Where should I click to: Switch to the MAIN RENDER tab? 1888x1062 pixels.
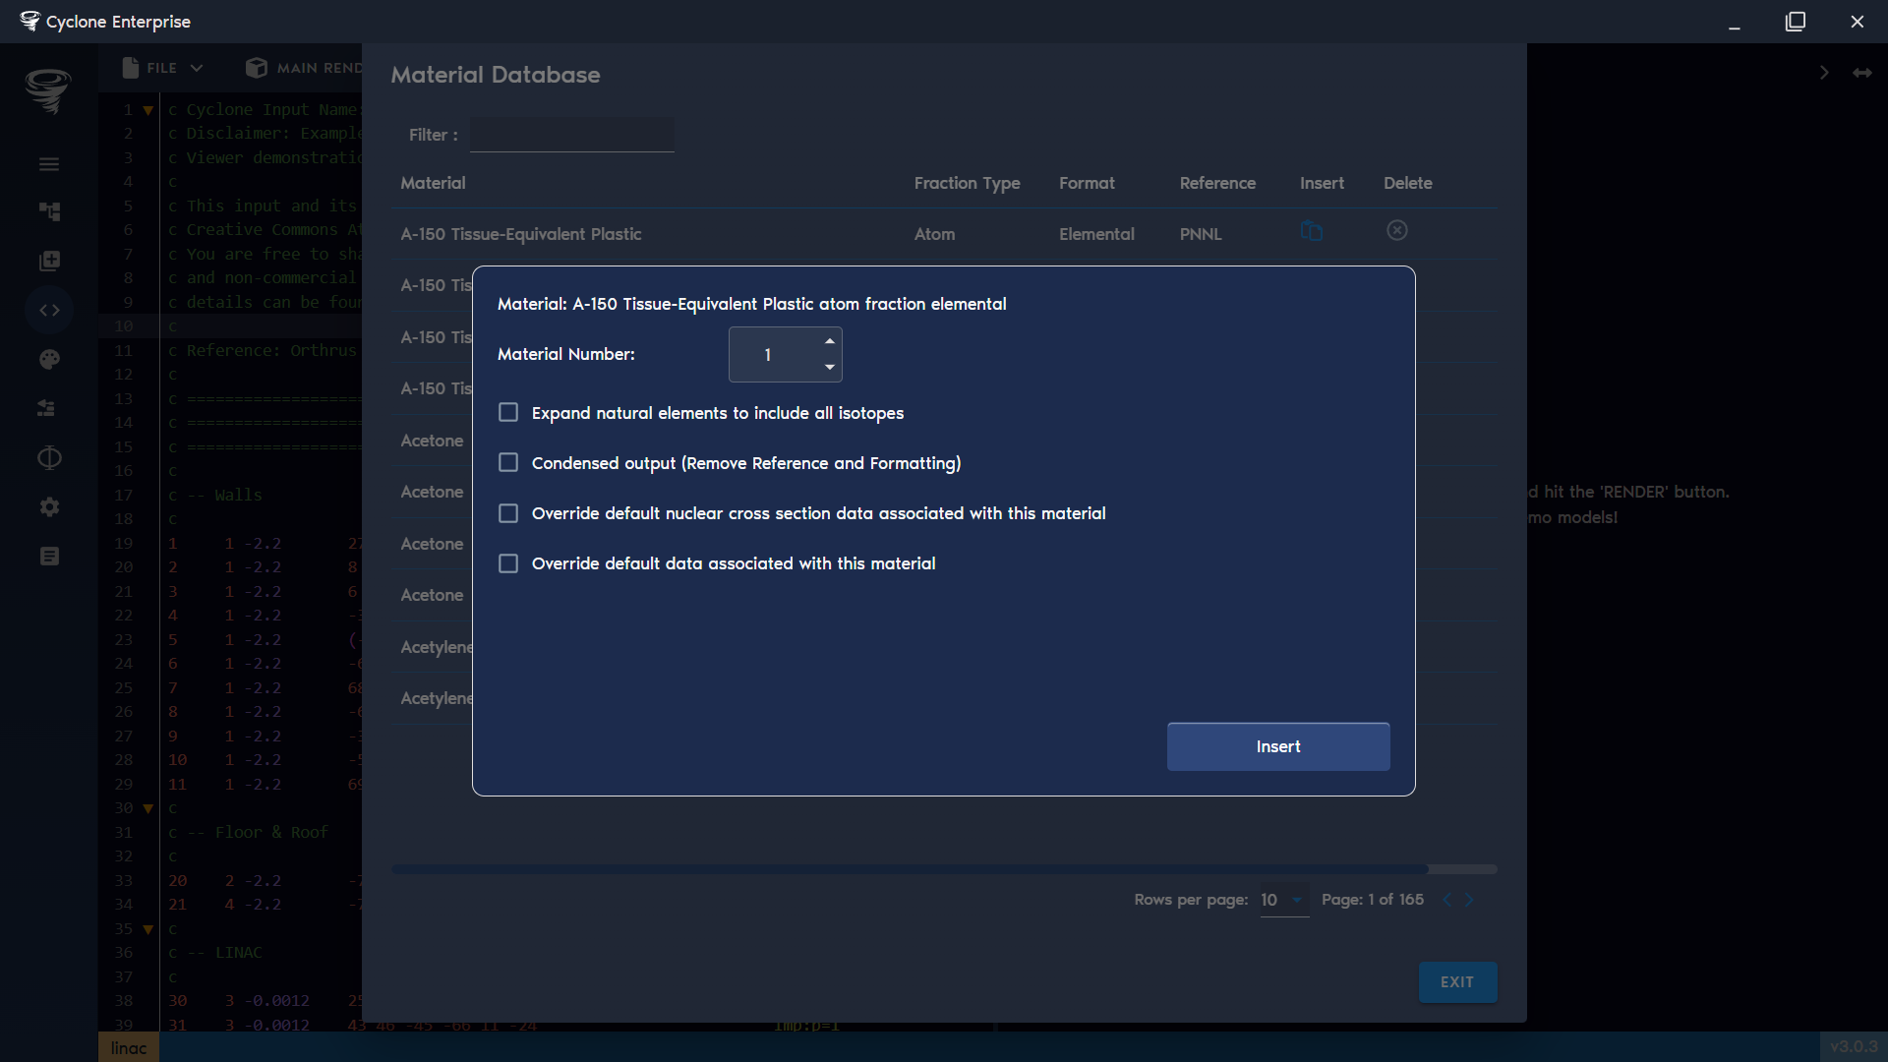303,68
